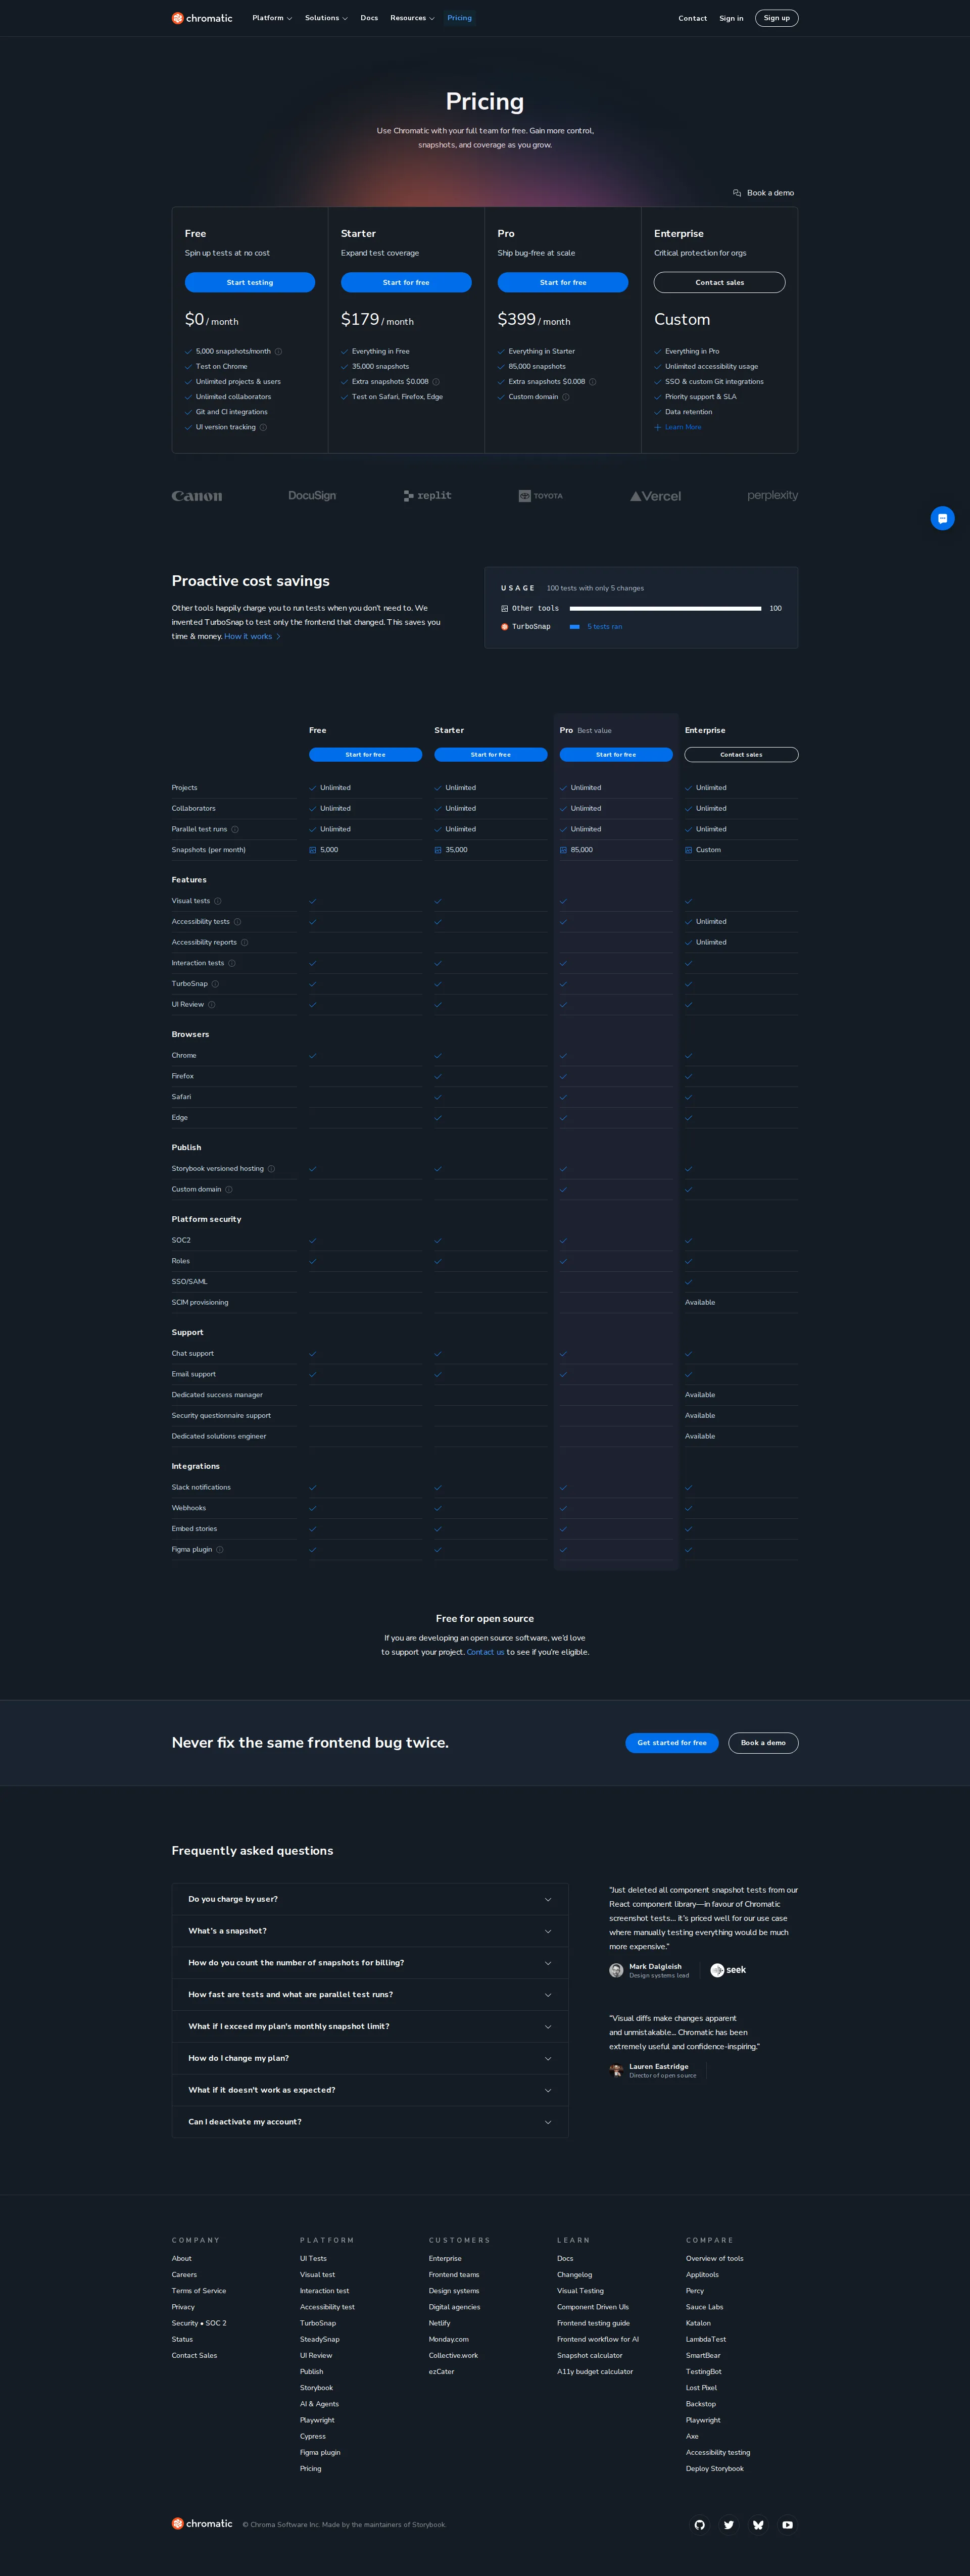
Task: Click the Canon logo
Action: [x=197, y=496]
